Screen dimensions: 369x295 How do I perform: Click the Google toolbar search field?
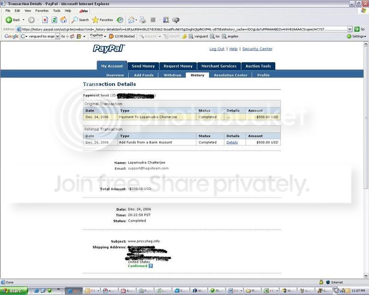pyautogui.click(x=40, y=36)
